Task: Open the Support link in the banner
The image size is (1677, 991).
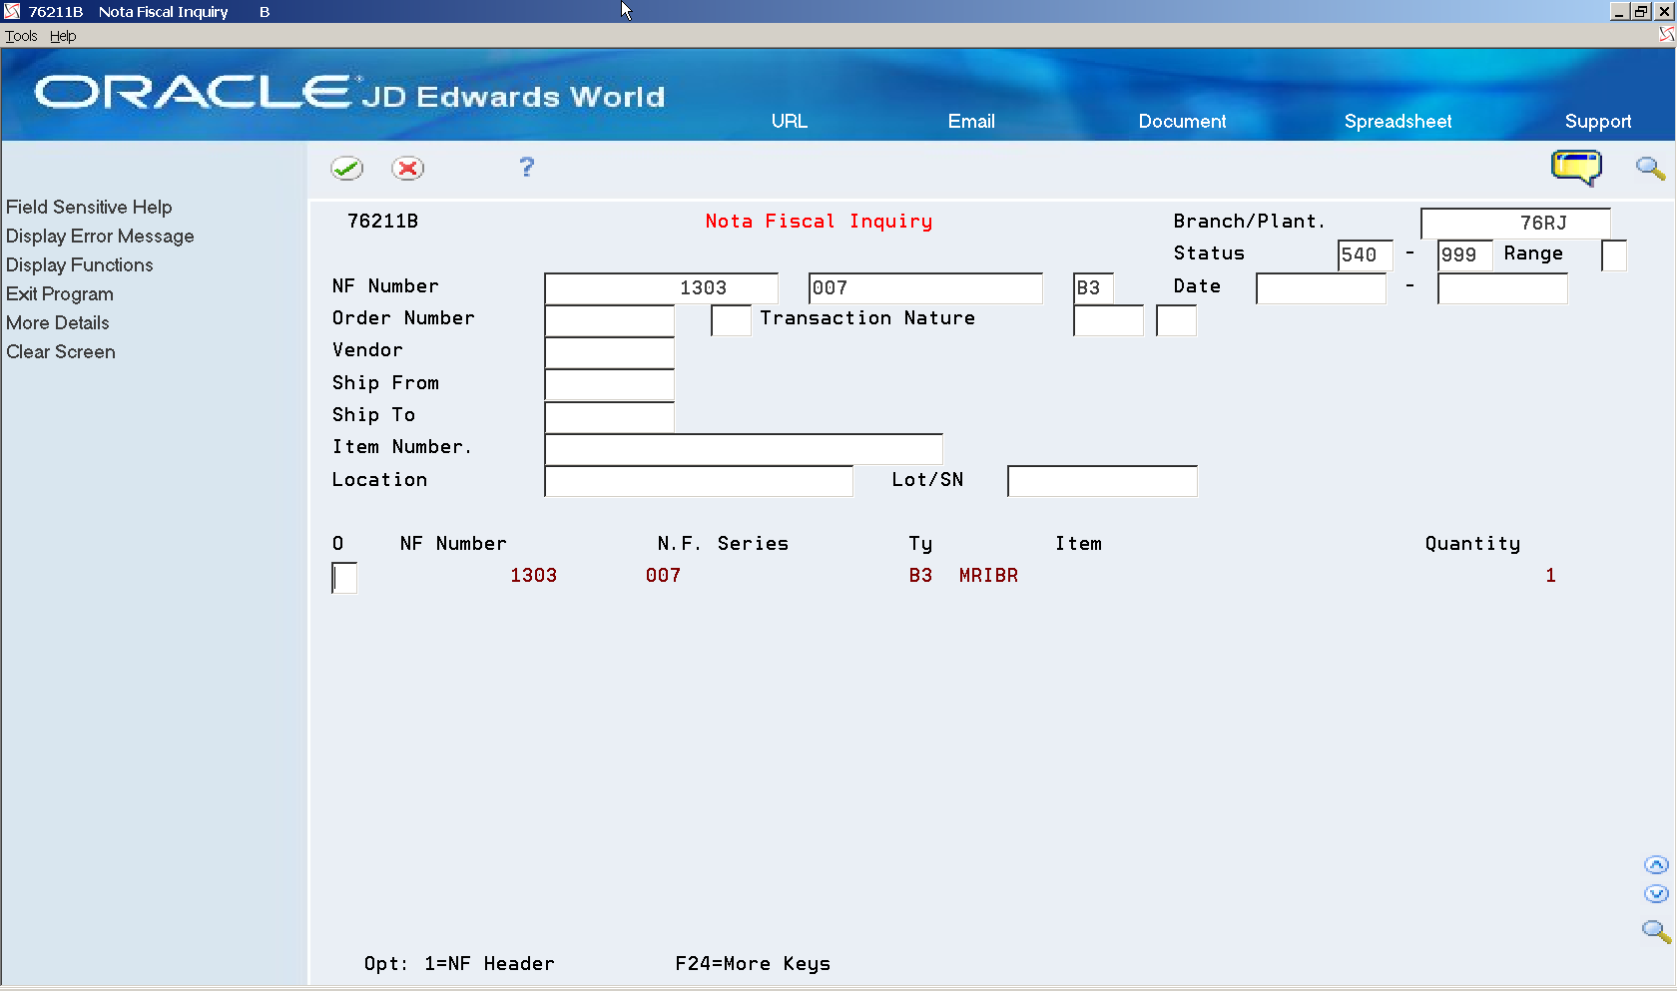Action: coord(1598,121)
